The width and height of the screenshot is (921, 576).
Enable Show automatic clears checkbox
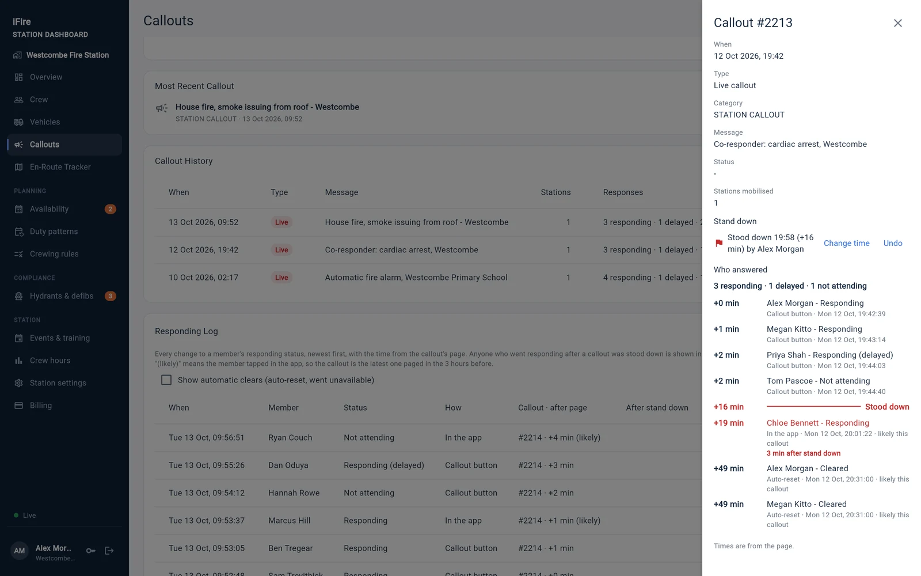166,380
